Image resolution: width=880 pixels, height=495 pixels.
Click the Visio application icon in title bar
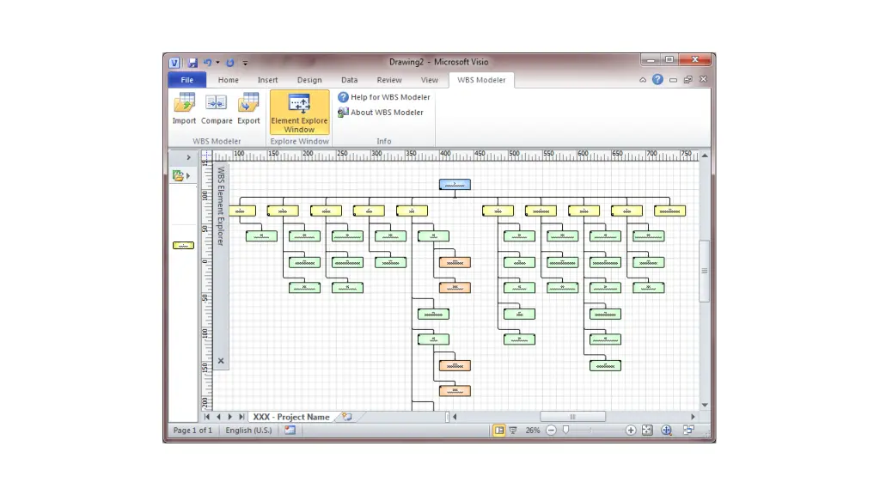174,62
